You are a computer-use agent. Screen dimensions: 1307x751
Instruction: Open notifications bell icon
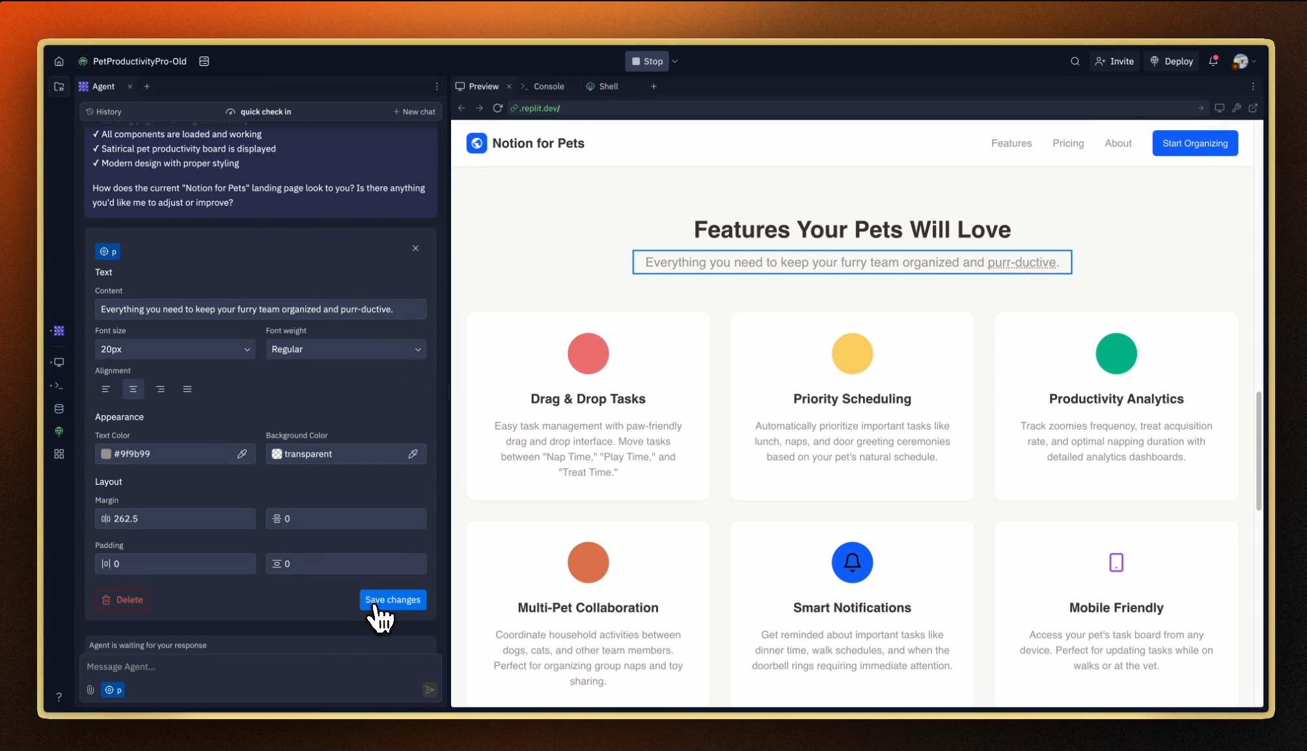(1213, 61)
